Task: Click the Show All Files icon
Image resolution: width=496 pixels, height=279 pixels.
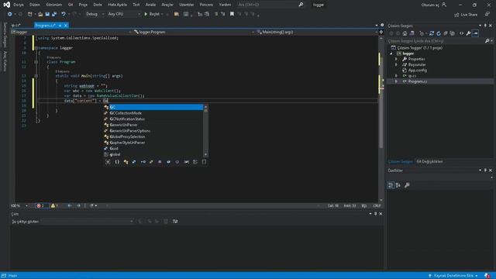Action: [453, 33]
